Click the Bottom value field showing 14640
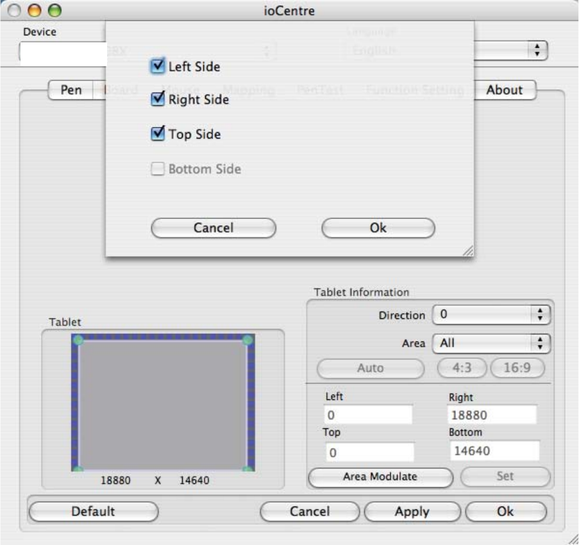Viewport: 579px width, 545px height. pos(495,451)
